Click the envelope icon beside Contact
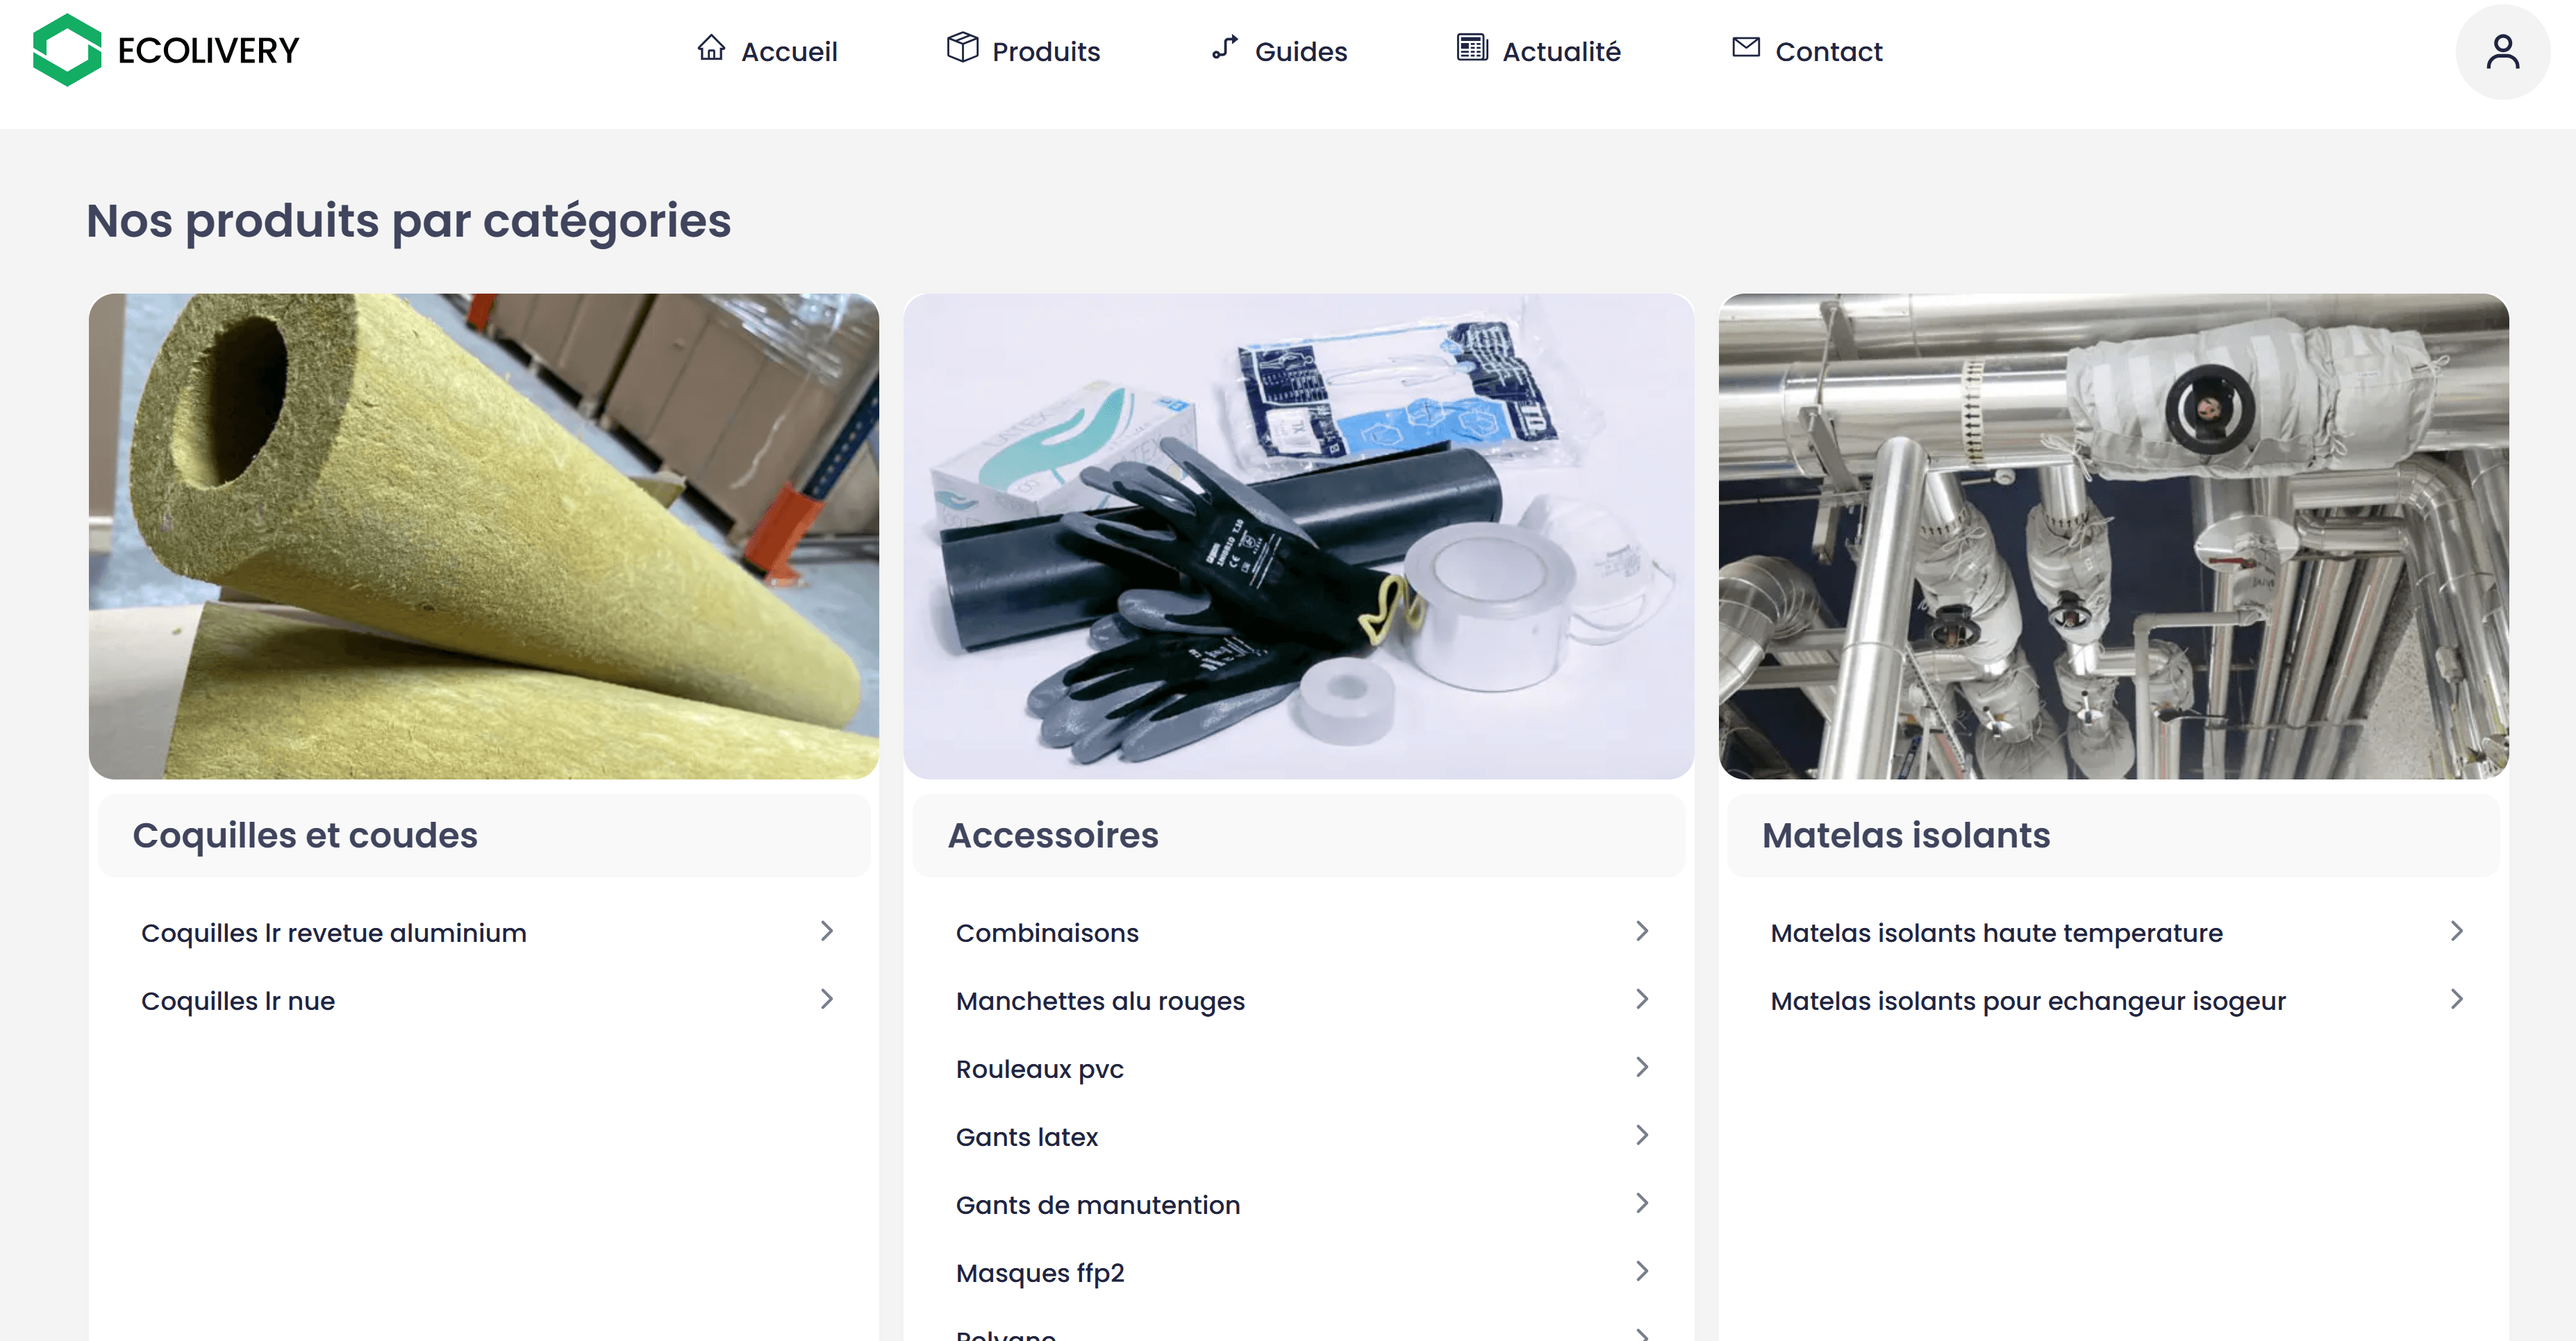 (1746, 47)
